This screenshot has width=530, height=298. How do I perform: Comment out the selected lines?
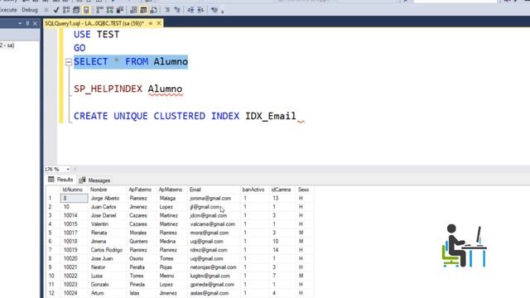pos(167,10)
